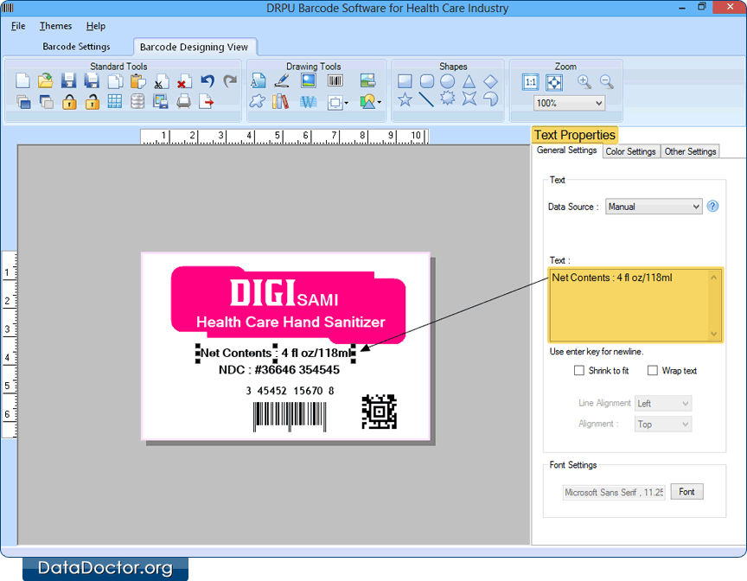Undo the last action
The width and height of the screenshot is (747, 581).
click(207, 81)
